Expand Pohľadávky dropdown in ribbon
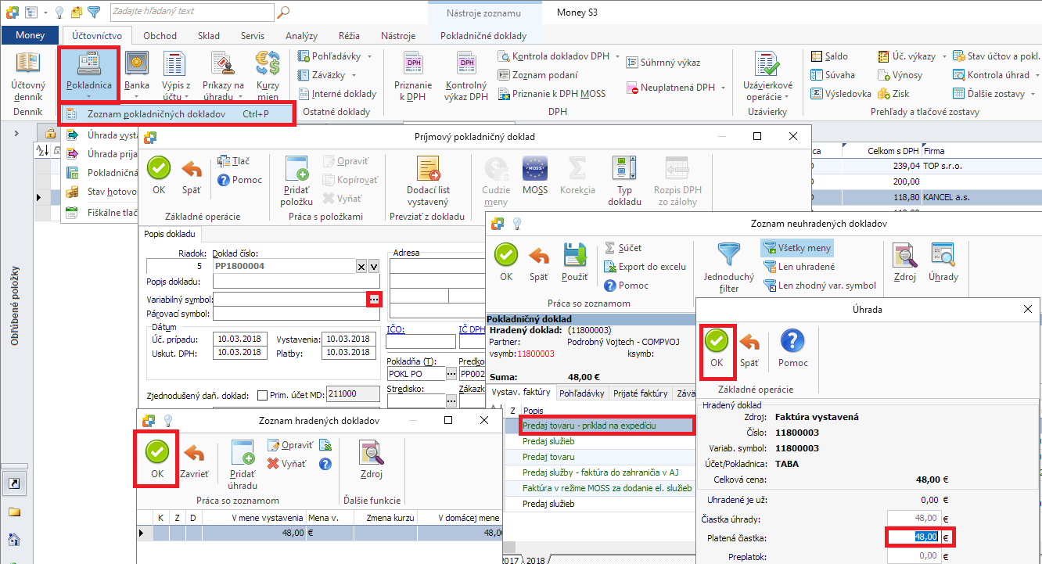Viewport: 1042px width, 564px height. (369, 56)
